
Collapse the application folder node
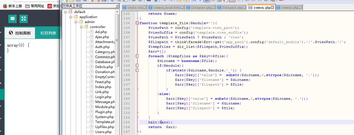pos(71,17)
